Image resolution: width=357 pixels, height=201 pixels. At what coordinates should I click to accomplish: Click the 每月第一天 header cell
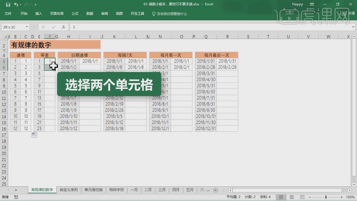(171, 55)
